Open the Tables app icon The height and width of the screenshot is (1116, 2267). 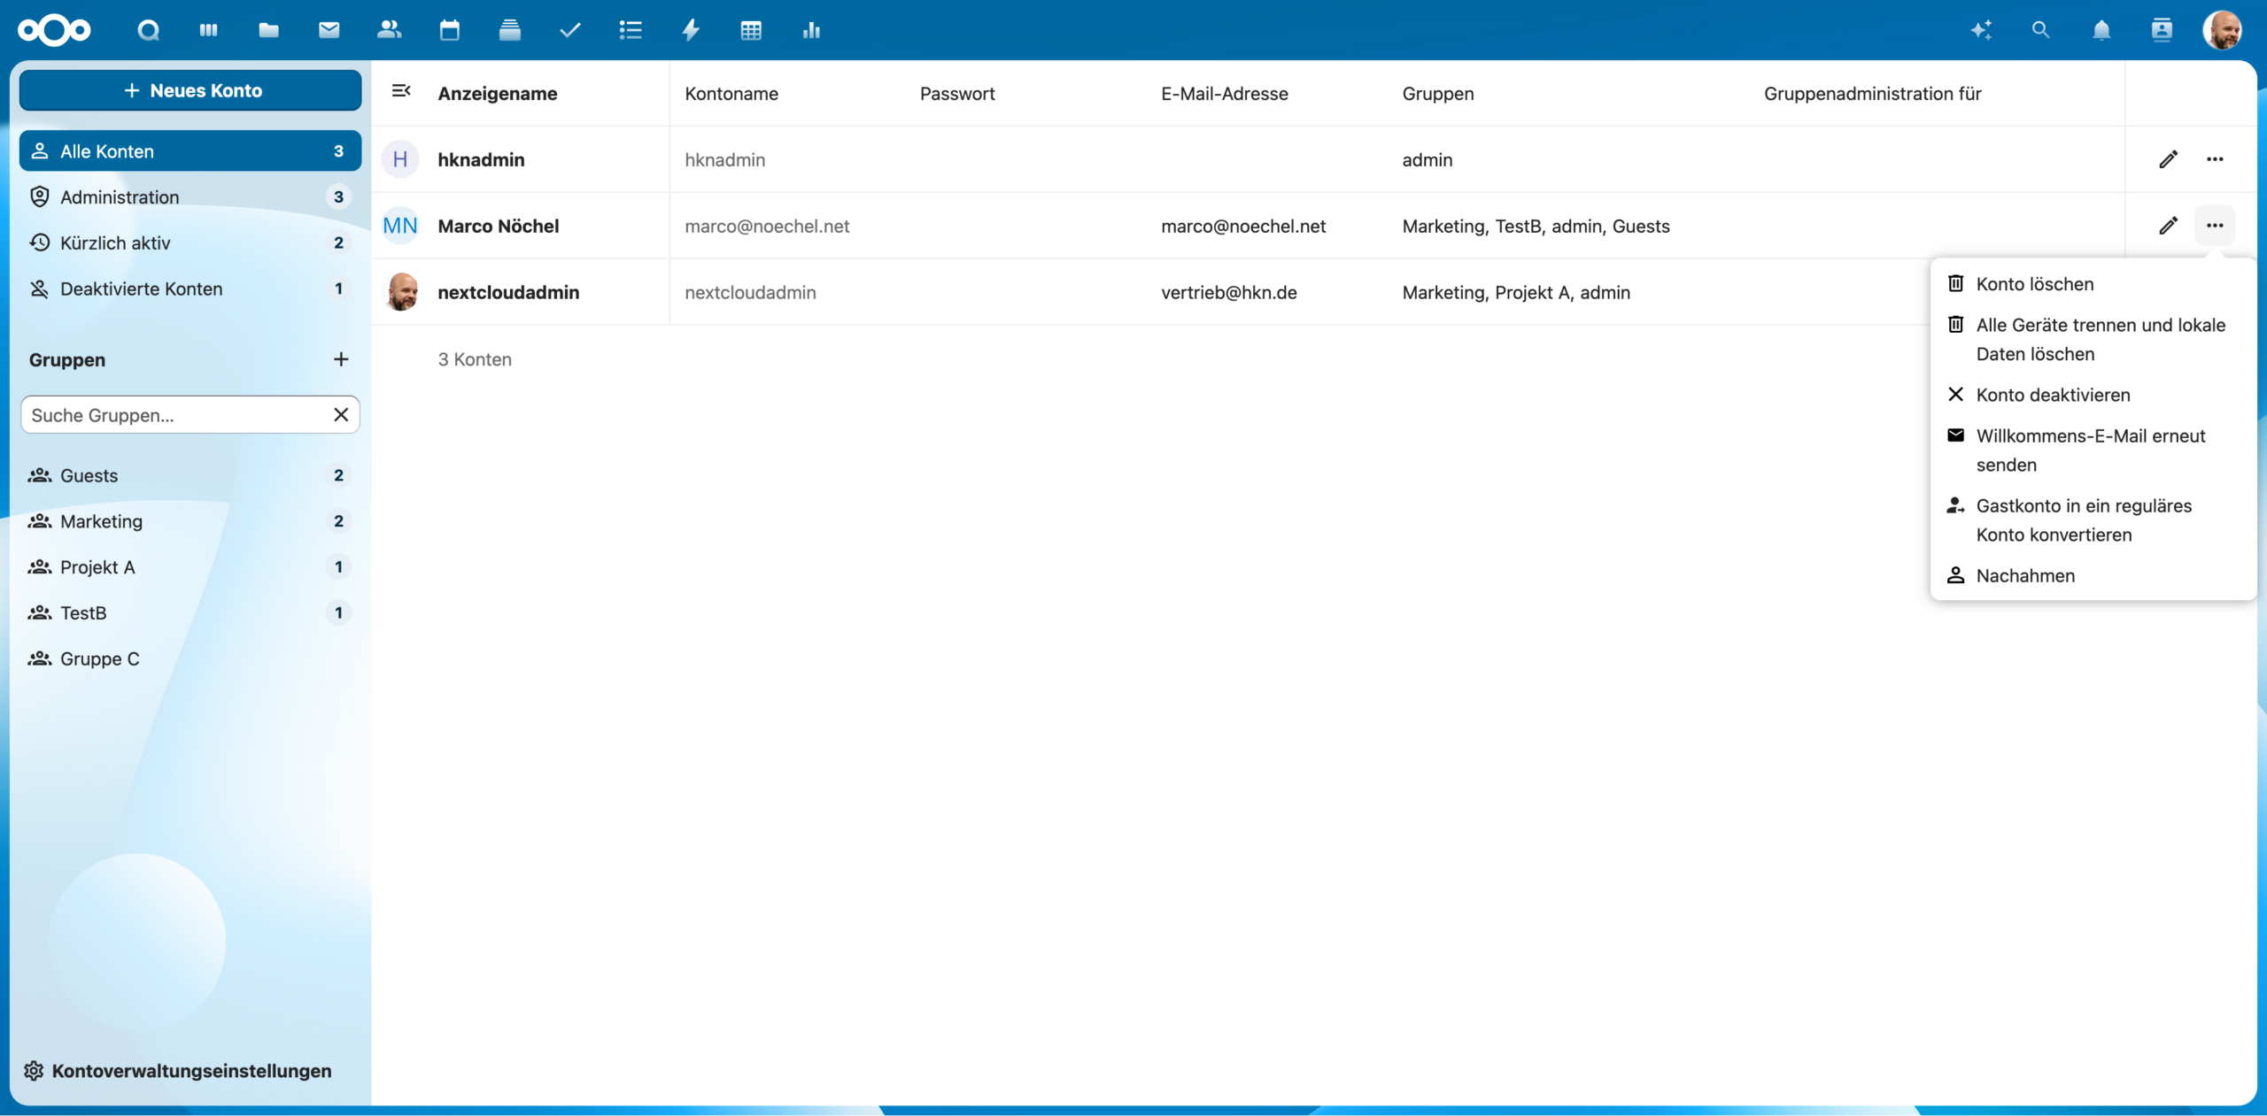coord(750,30)
